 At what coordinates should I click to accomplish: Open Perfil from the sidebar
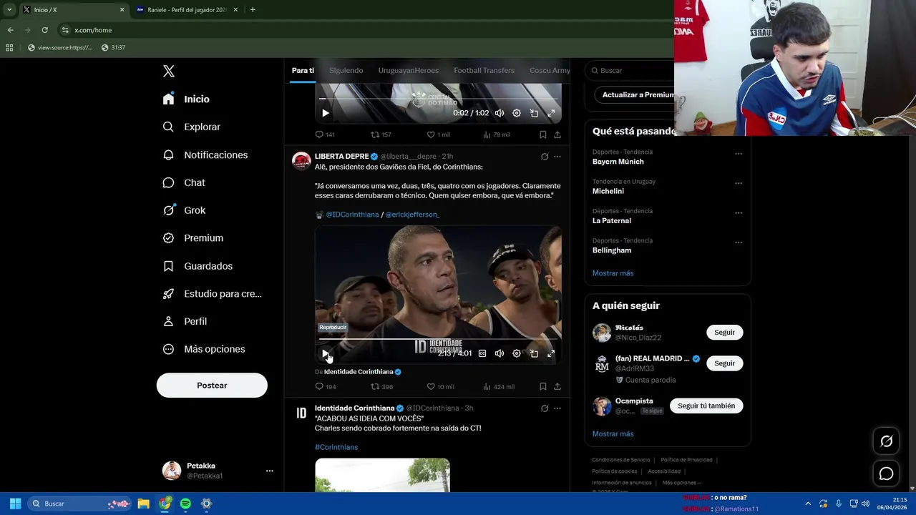click(x=185, y=322)
